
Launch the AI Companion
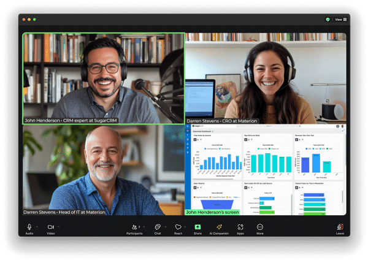pos(219,227)
